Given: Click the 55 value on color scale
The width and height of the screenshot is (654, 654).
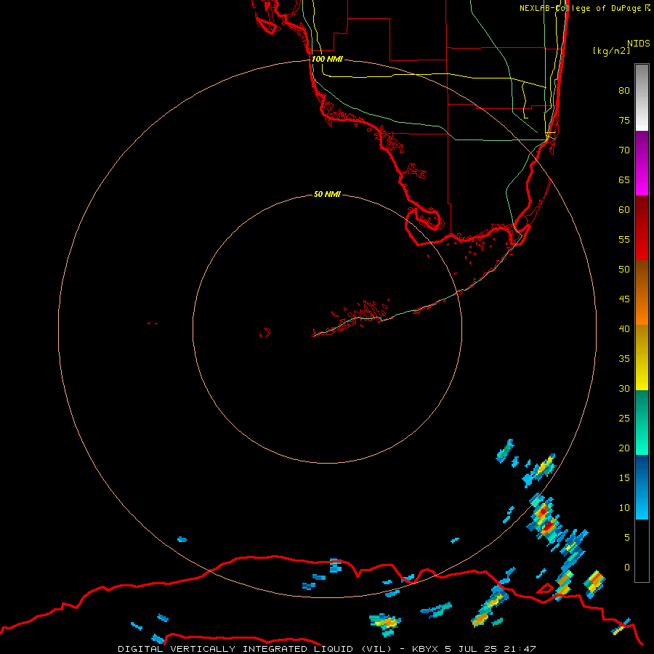Looking at the screenshot, I should click(x=624, y=239).
